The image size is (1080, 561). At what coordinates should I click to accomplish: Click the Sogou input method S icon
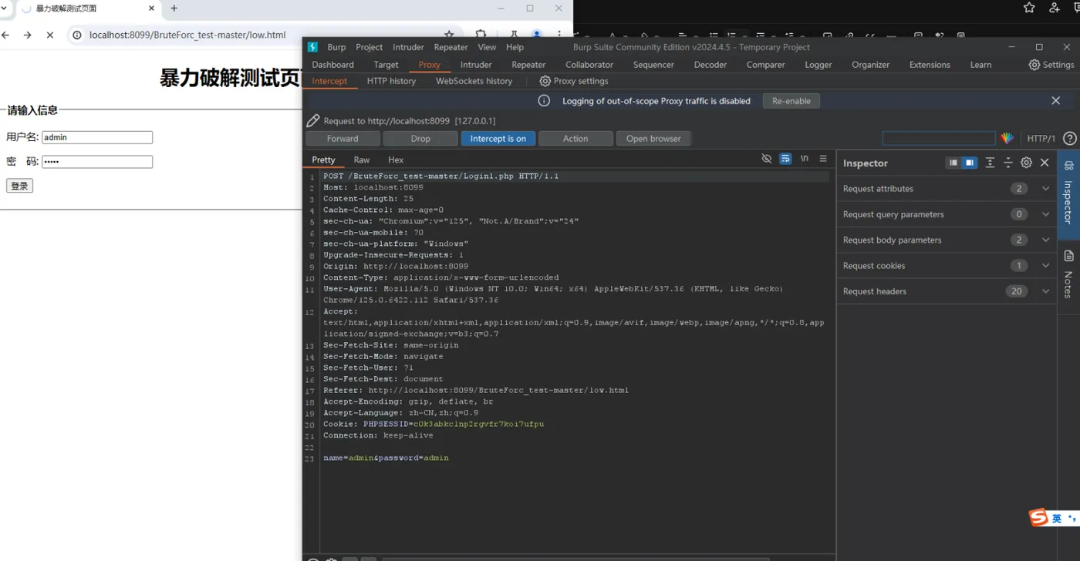1038,518
